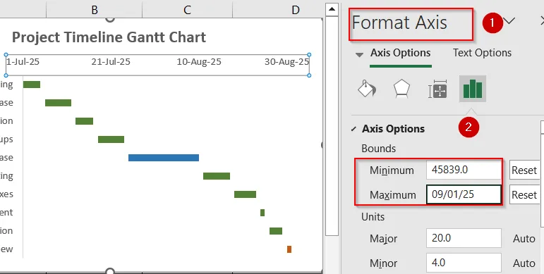Click Auto next to Minor units
The image size is (544, 274).
pos(524,263)
